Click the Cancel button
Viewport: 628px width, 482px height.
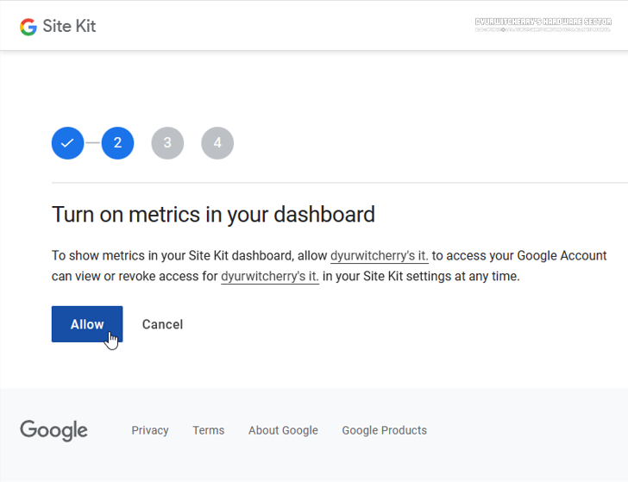pos(162,324)
